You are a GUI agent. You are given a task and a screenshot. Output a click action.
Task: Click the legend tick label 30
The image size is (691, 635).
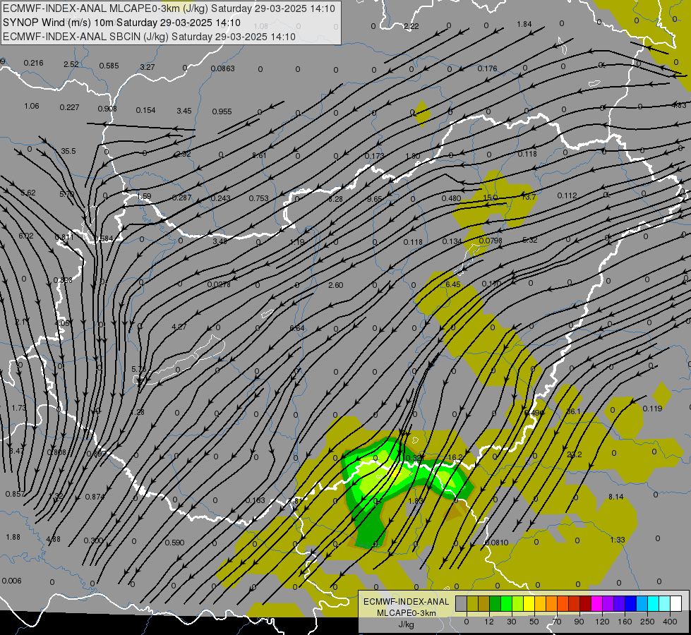511,622
